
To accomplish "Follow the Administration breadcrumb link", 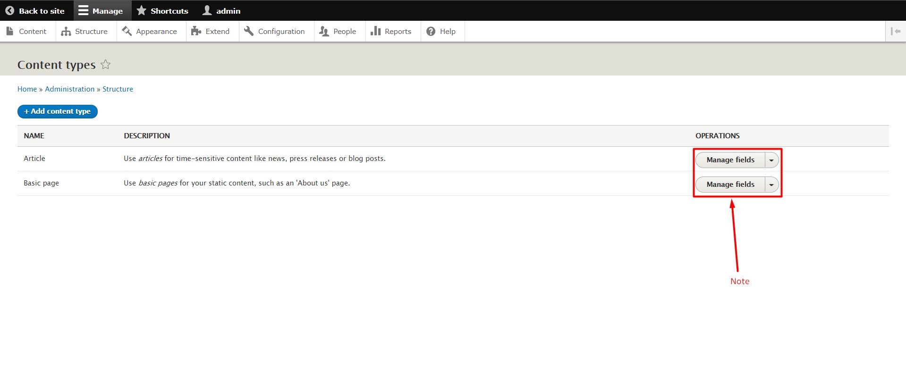I will [x=70, y=89].
